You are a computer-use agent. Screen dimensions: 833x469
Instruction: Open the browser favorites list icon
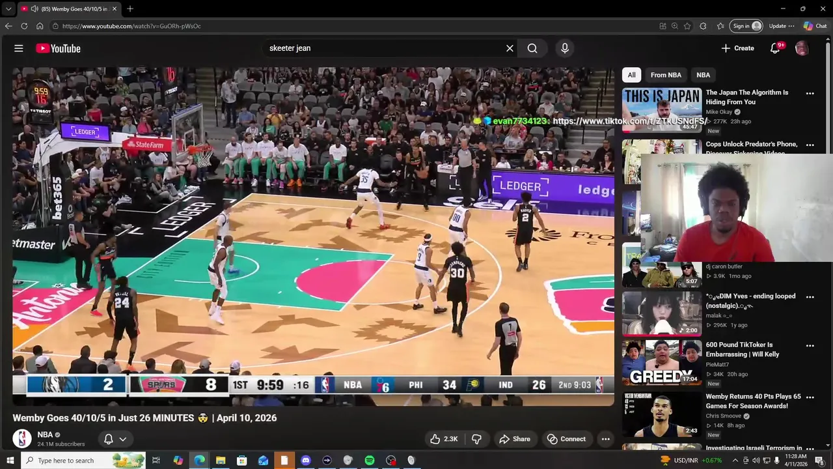[x=720, y=26]
